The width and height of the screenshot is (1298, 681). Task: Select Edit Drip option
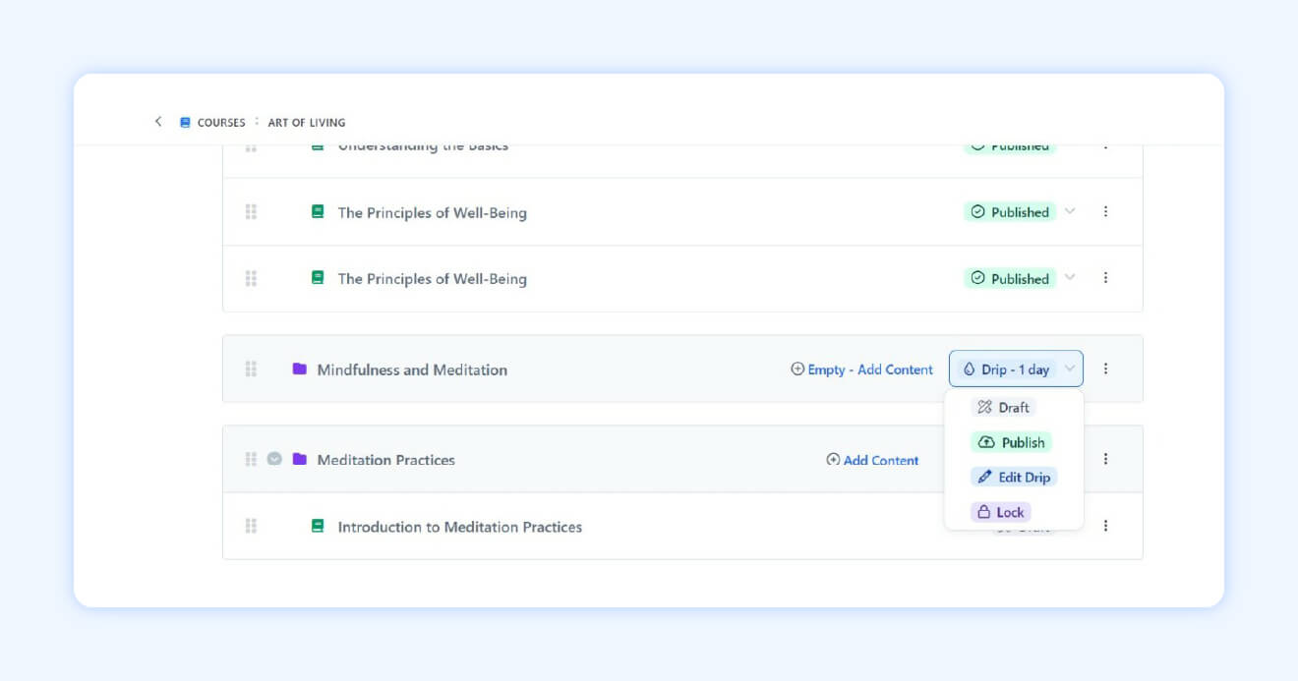1014,477
